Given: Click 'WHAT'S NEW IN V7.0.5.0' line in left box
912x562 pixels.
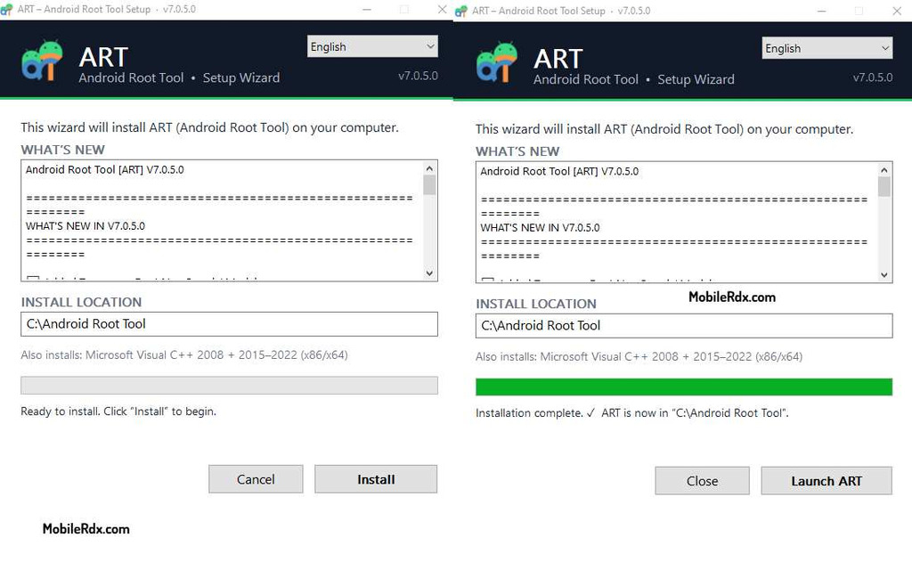Looking at the screenshot, I should click(85, 225).
